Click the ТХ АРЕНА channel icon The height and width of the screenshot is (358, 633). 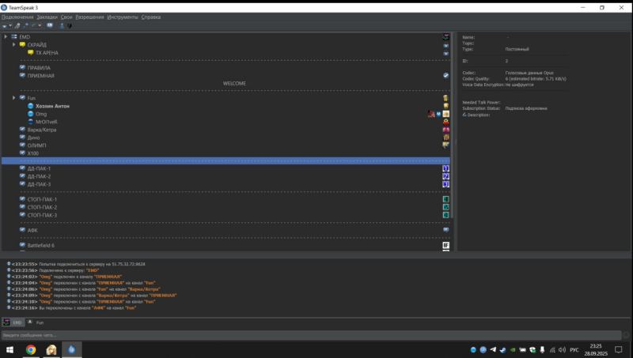click(31, 53)
